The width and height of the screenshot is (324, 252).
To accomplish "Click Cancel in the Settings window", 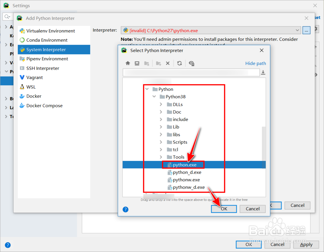I will 277,245.
